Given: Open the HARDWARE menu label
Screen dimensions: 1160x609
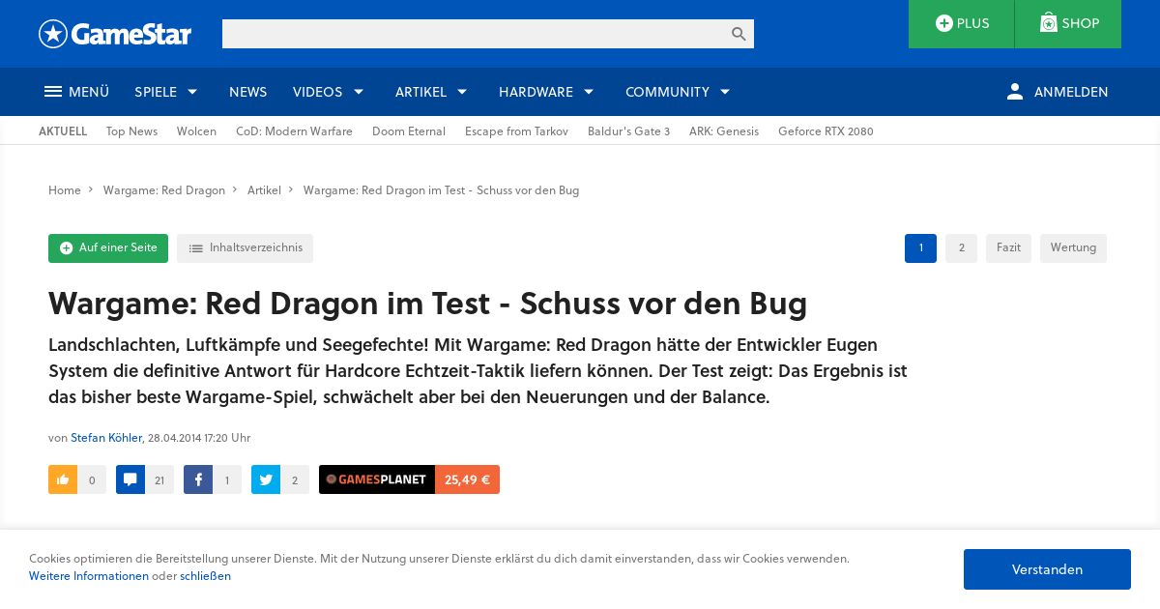Looking at the screenshot, I should pyautogui.click(x=536, y=92).
